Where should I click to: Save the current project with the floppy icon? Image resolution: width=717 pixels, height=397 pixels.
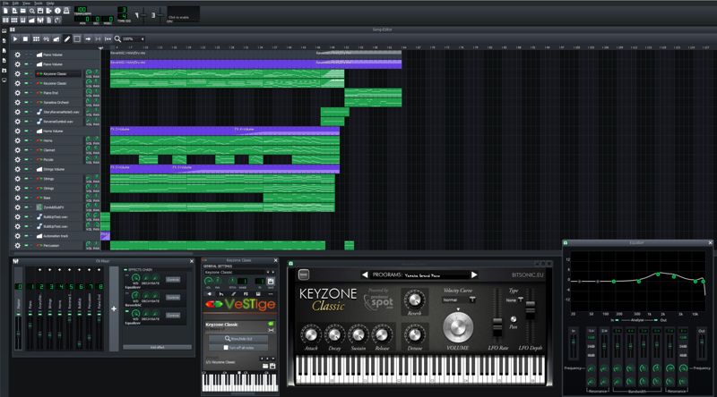[40, 11]
